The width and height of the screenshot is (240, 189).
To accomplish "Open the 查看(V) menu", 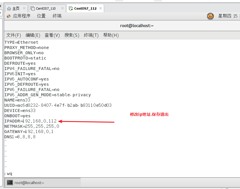I will point(52,35).
